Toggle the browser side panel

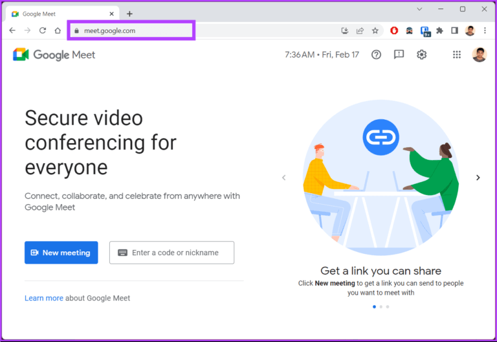pos(455,30)
